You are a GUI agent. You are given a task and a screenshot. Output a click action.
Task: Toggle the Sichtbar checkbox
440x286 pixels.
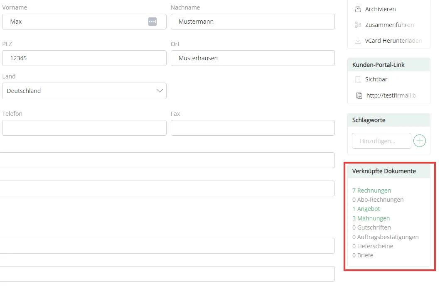click(x=358, y=79)
